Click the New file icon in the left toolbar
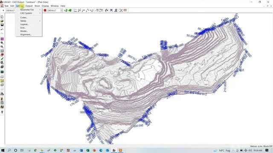 (x=2, y=17)
